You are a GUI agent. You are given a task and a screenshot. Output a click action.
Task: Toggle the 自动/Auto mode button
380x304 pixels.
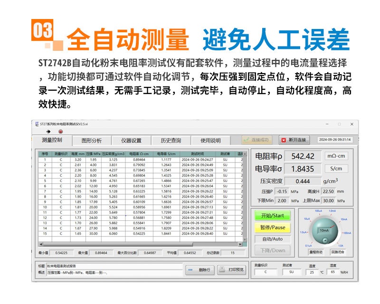click(x=273, y=239)
